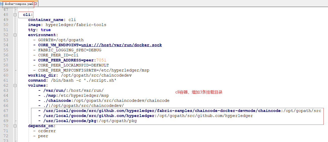This screenshot has height=142, width=328.
Task: Click the save-state disk icon on the tab
Action: (2, 4)
